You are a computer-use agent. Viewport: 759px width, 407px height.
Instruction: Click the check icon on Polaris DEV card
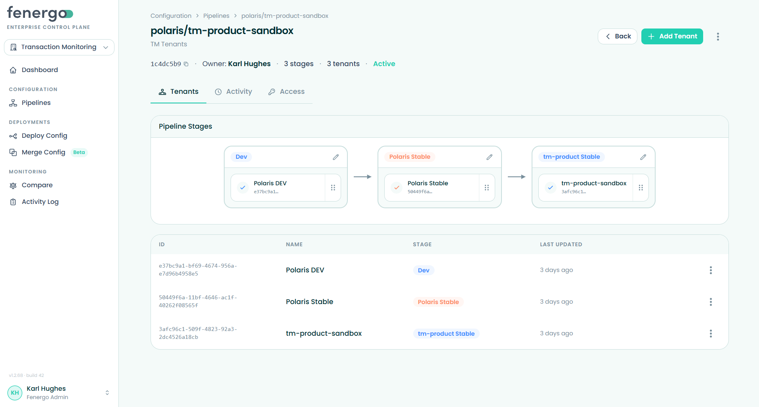click(242, 188)
